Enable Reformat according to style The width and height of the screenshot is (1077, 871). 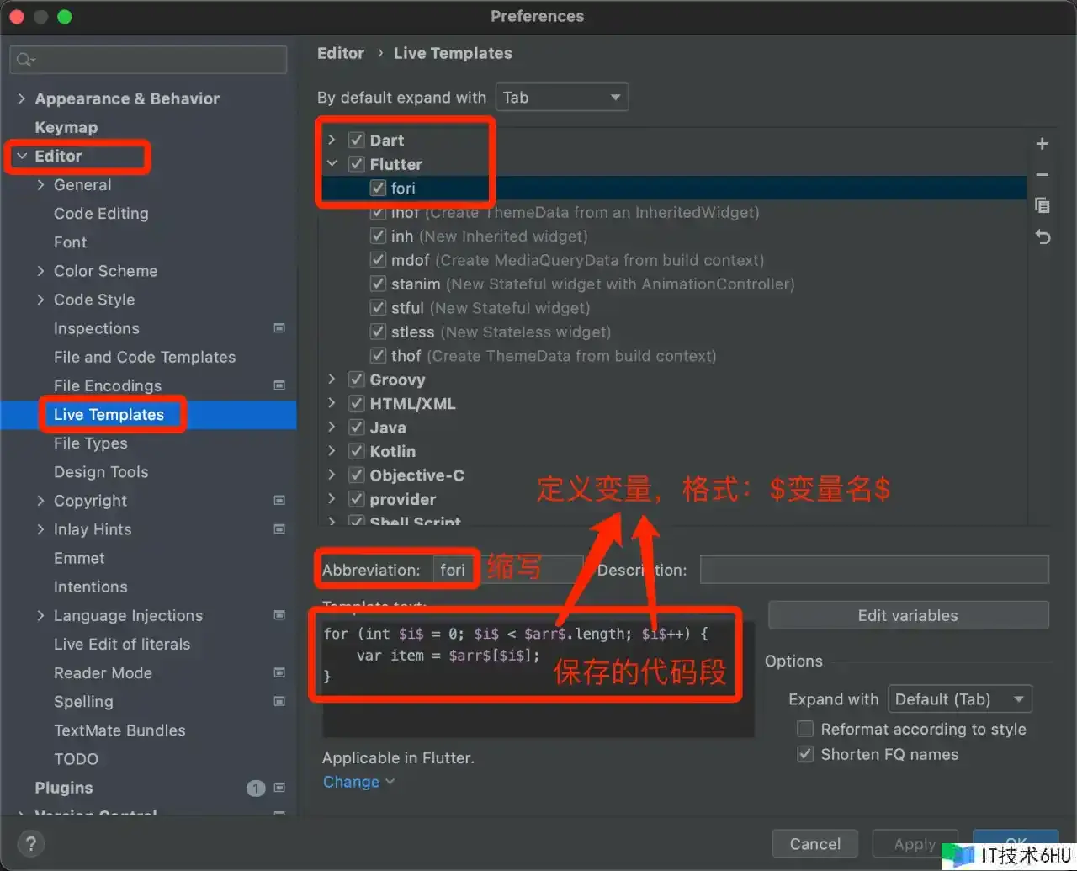pos(805,729)
